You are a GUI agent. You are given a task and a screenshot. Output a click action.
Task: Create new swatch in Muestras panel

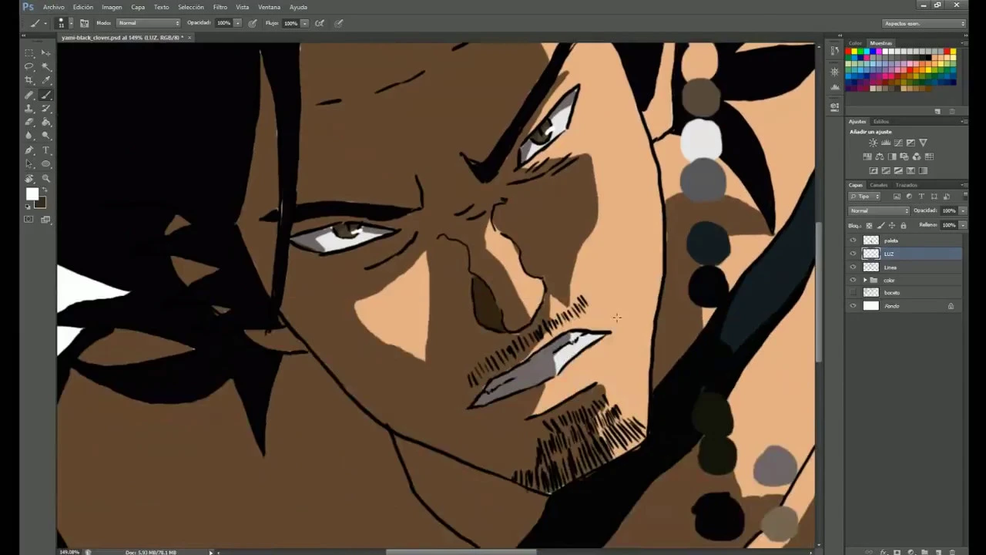937,111
